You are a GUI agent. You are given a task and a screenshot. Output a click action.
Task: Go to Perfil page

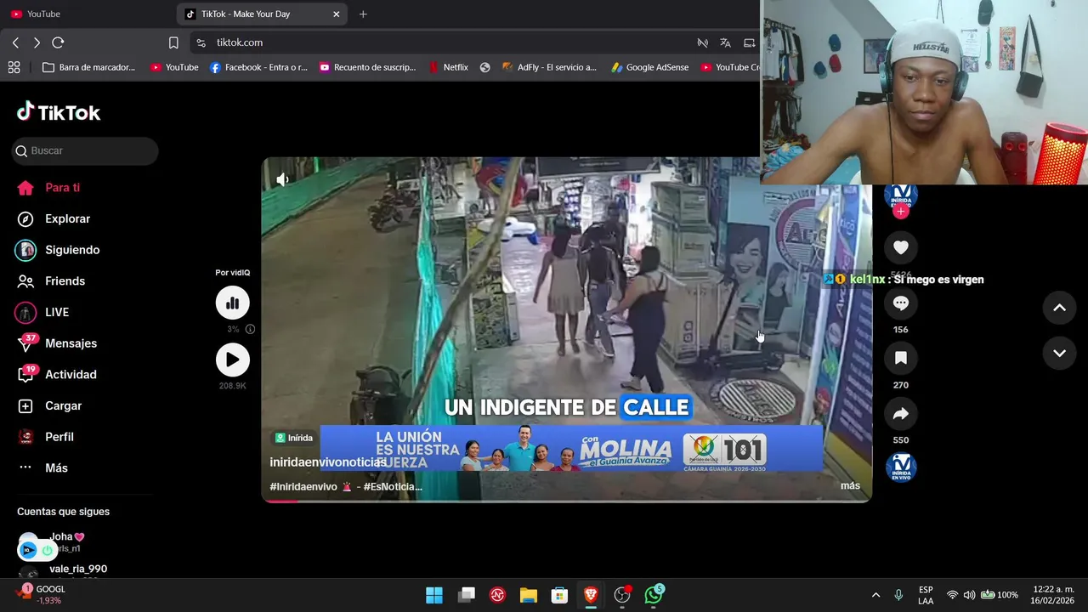[x=46, y=437]
